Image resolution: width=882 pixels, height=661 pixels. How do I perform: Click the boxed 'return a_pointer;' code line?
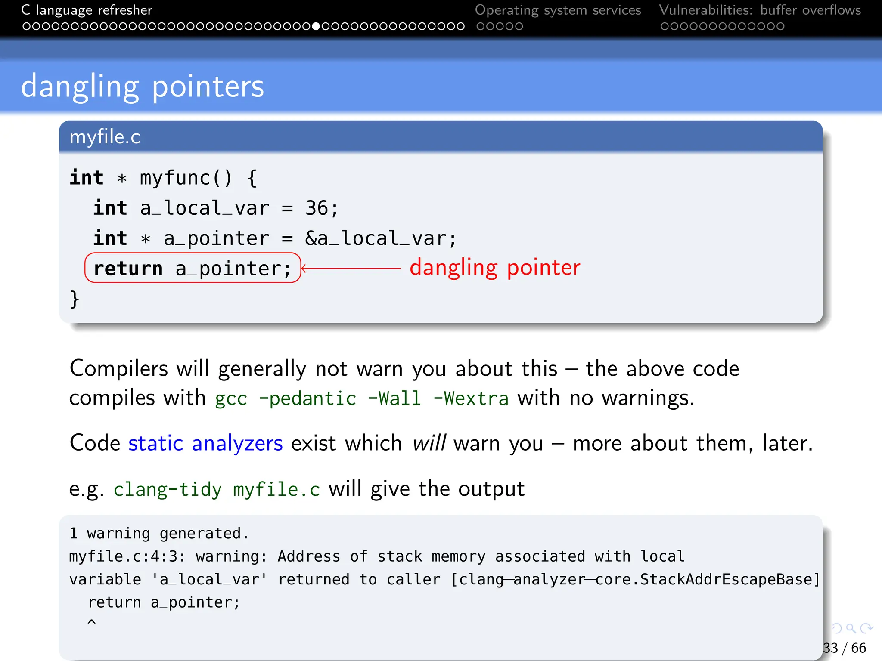point(193,268)
